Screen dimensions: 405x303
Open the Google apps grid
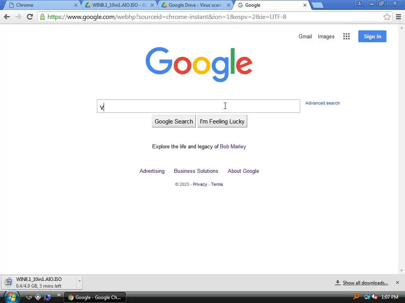[346, 36]
